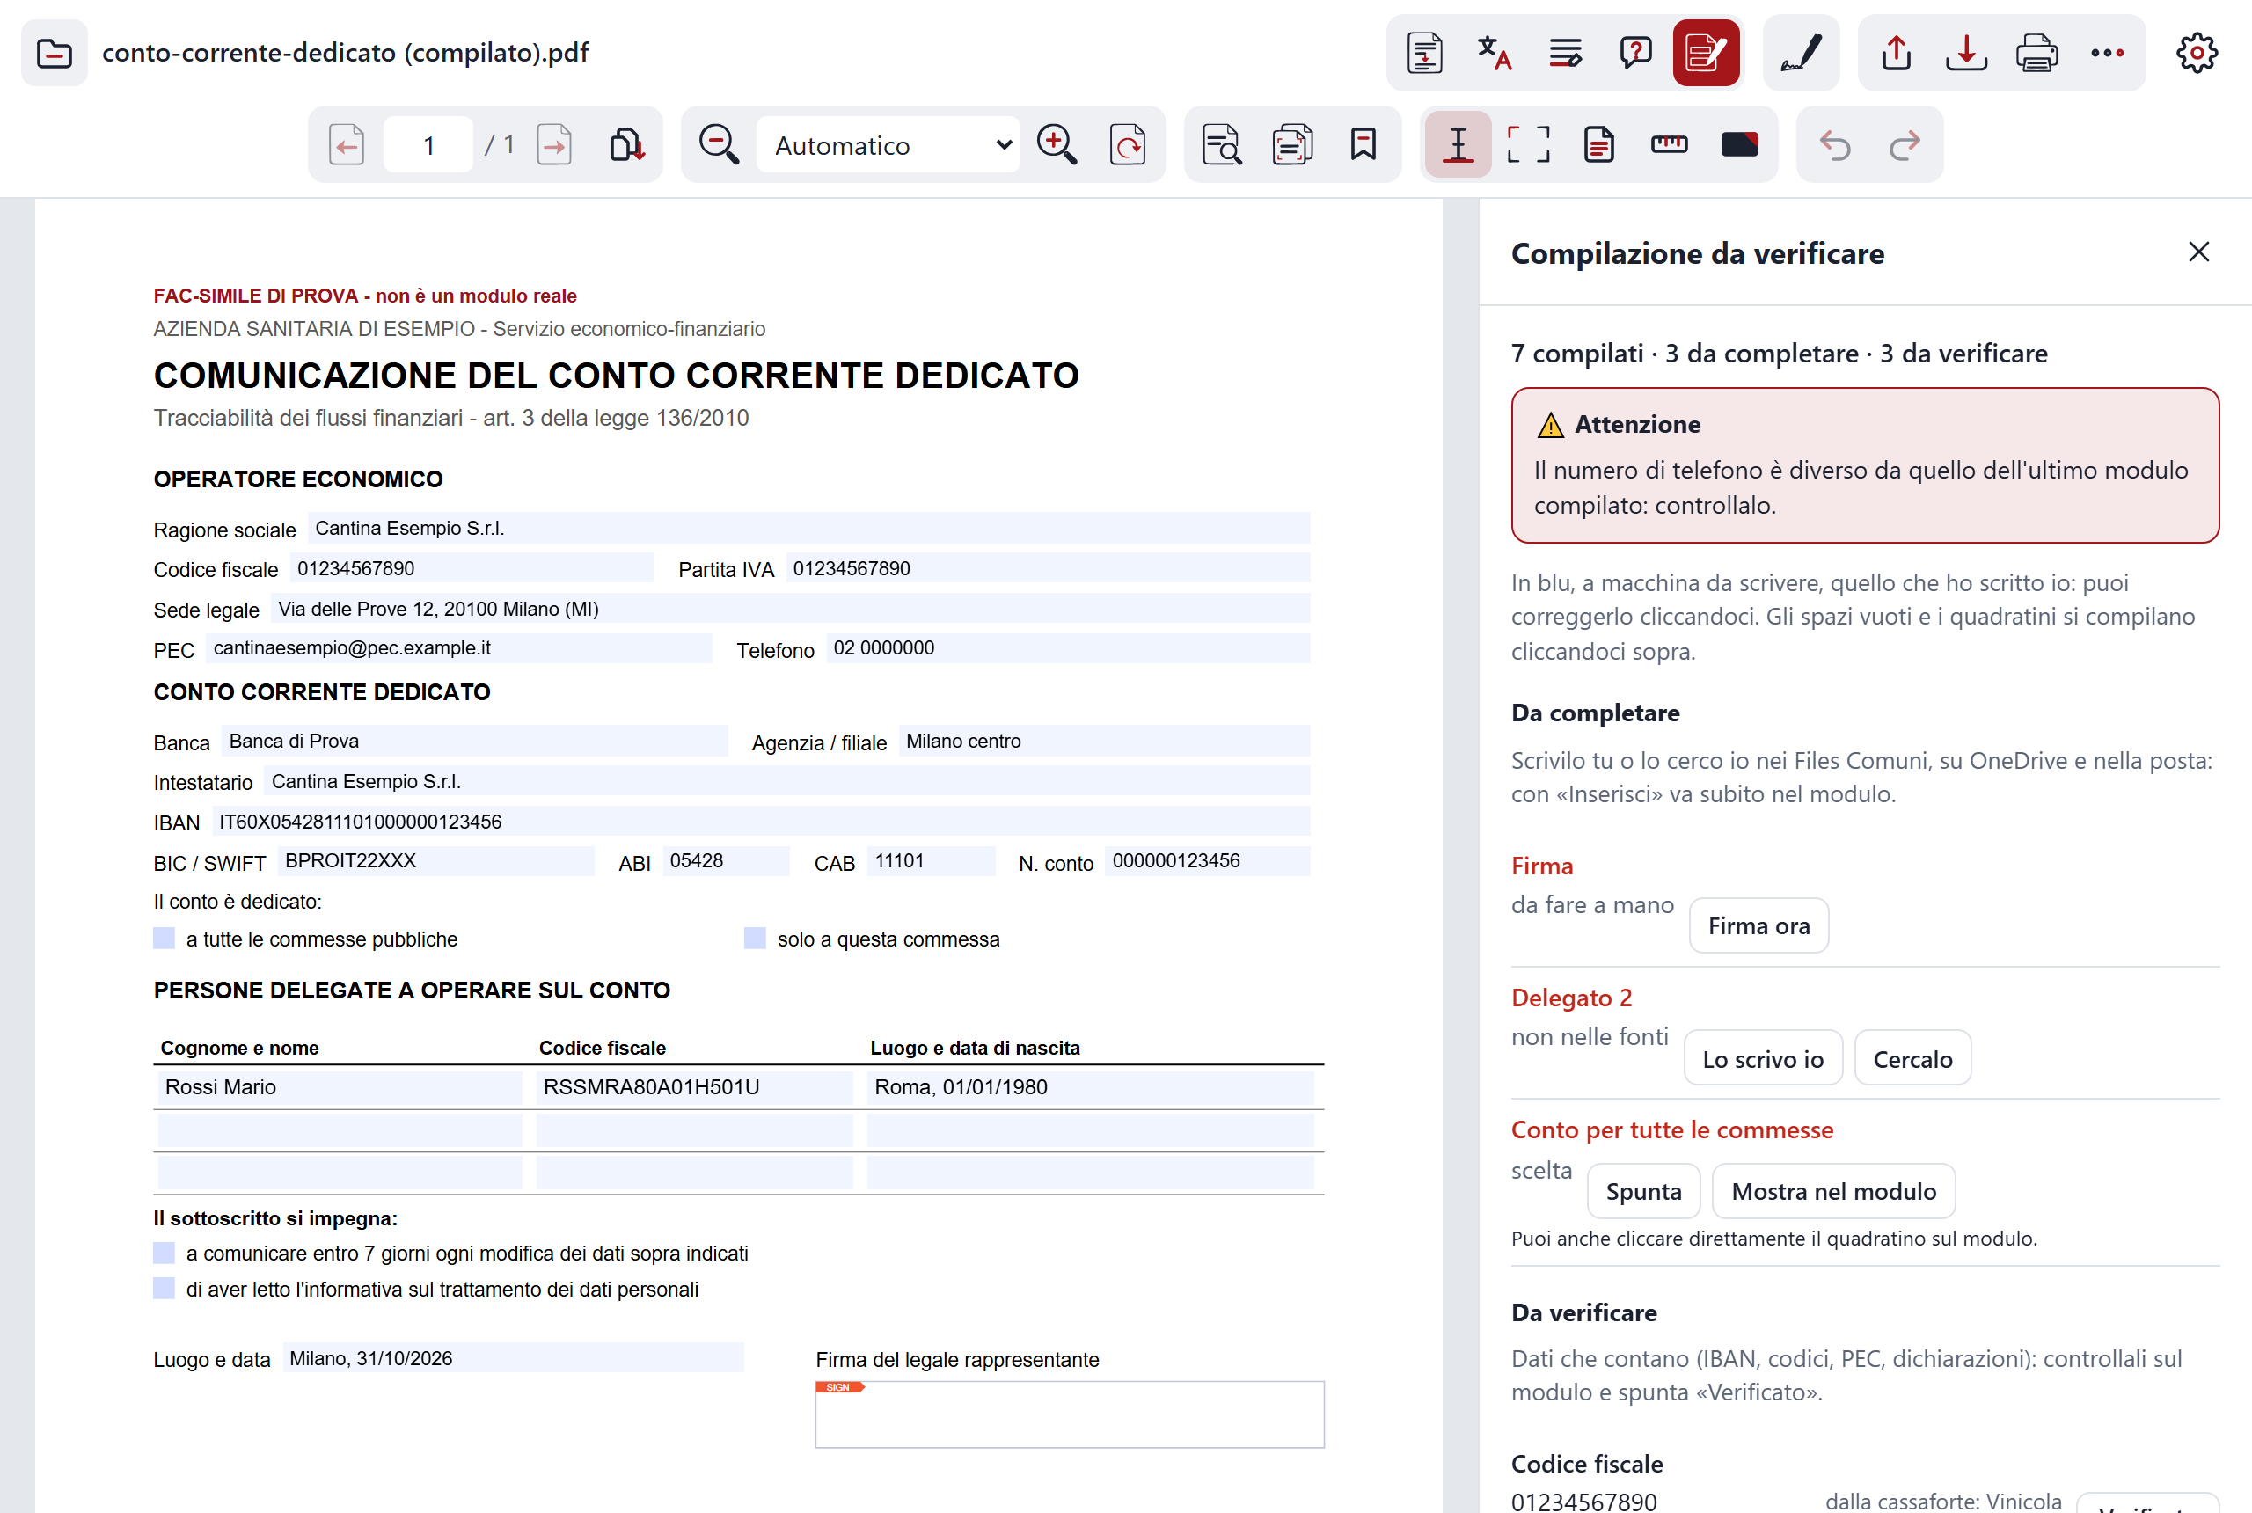This screenshot has width=2252, height=1513.
Task: Open the file folder icon
Action: coord(54,53)
